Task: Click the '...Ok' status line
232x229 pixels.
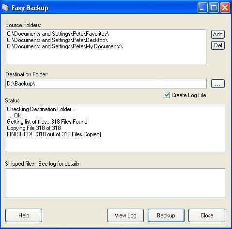Action: tap(15, 115)
